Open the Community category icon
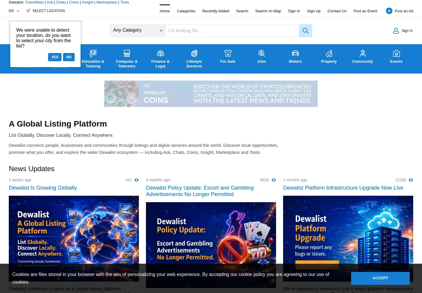Image resolution: width=422 pixels, height=293 pixels. tap(363, 53)
